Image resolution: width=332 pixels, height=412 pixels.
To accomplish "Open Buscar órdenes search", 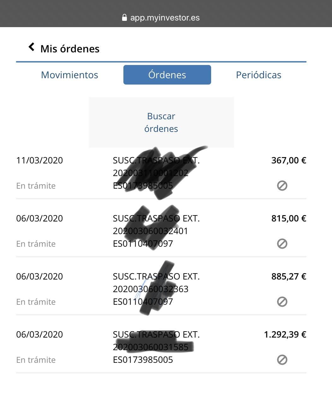I will pos(161,122).
